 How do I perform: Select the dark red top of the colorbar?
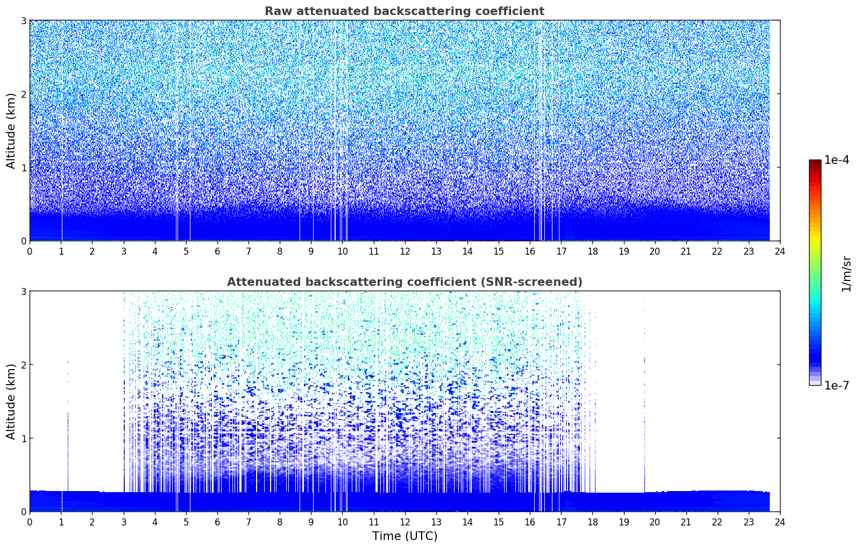click(815, 163)
